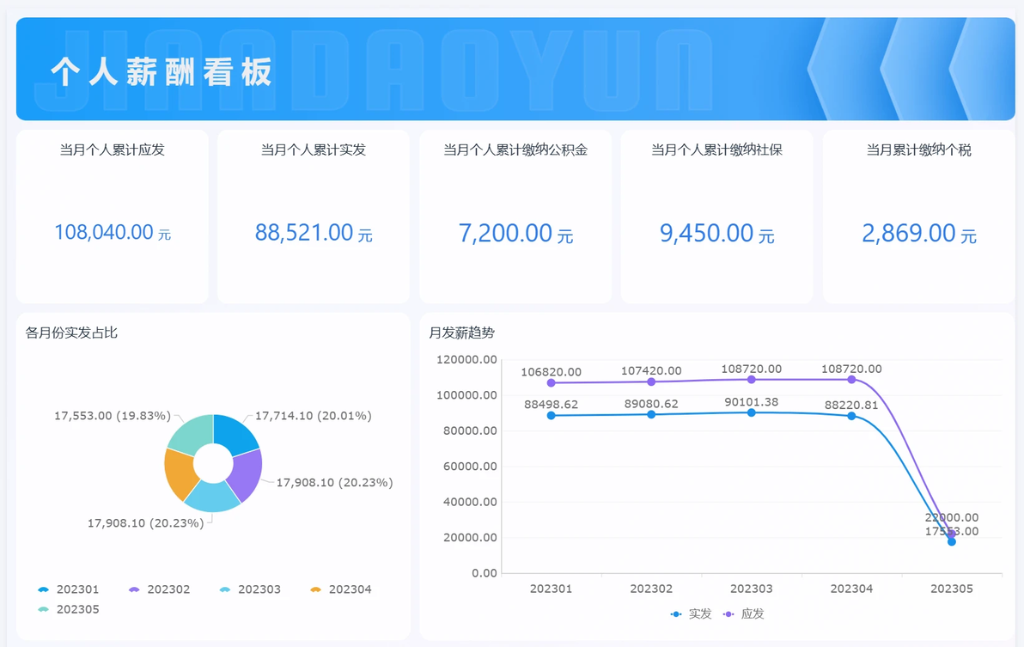The width and height of the screenshot is (1024, 647).
Task: Click the 7,200.00 元 公积金 amount
Action: [515, 233]
